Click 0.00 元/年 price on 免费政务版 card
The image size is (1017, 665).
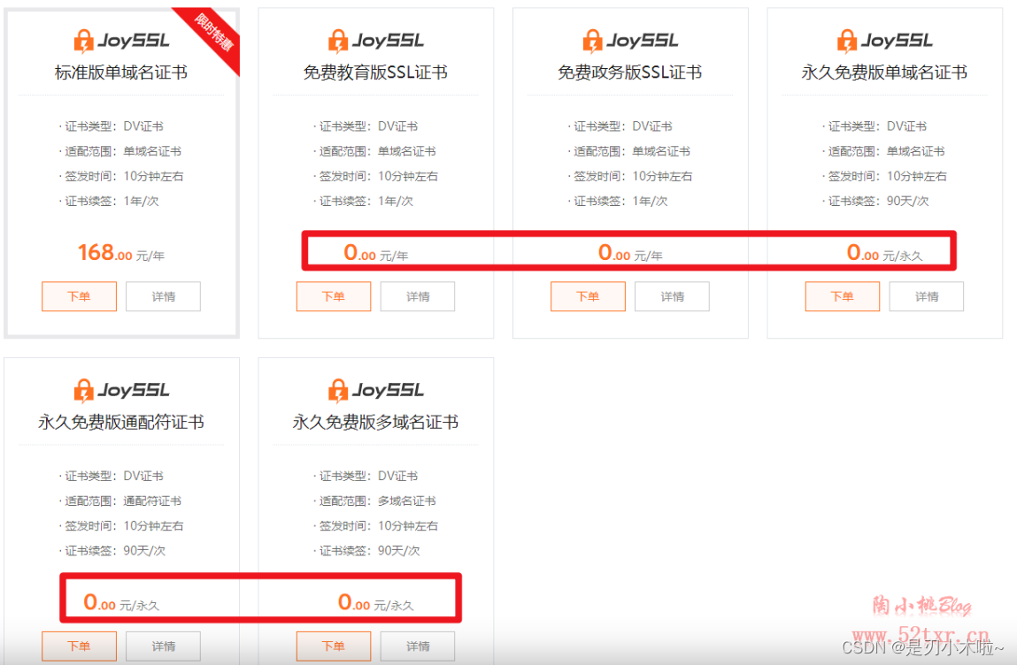pyautogui.click(x=630, y=253)
